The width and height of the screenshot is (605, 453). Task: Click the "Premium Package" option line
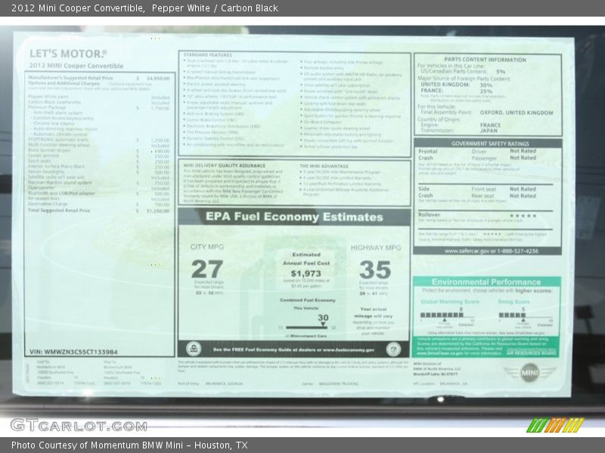tap(47, 107)
